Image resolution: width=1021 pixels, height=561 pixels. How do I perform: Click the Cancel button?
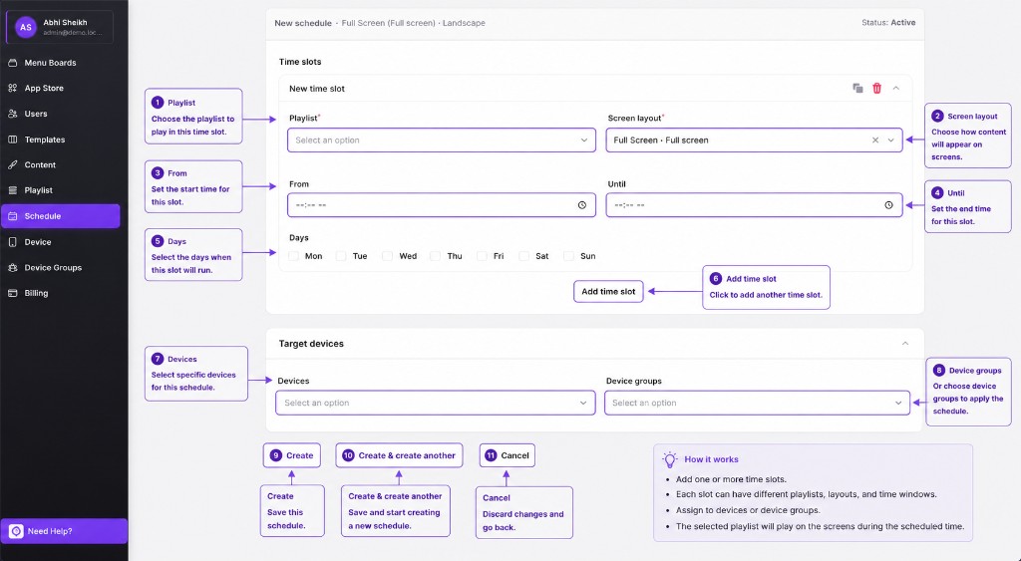point(508,455)
